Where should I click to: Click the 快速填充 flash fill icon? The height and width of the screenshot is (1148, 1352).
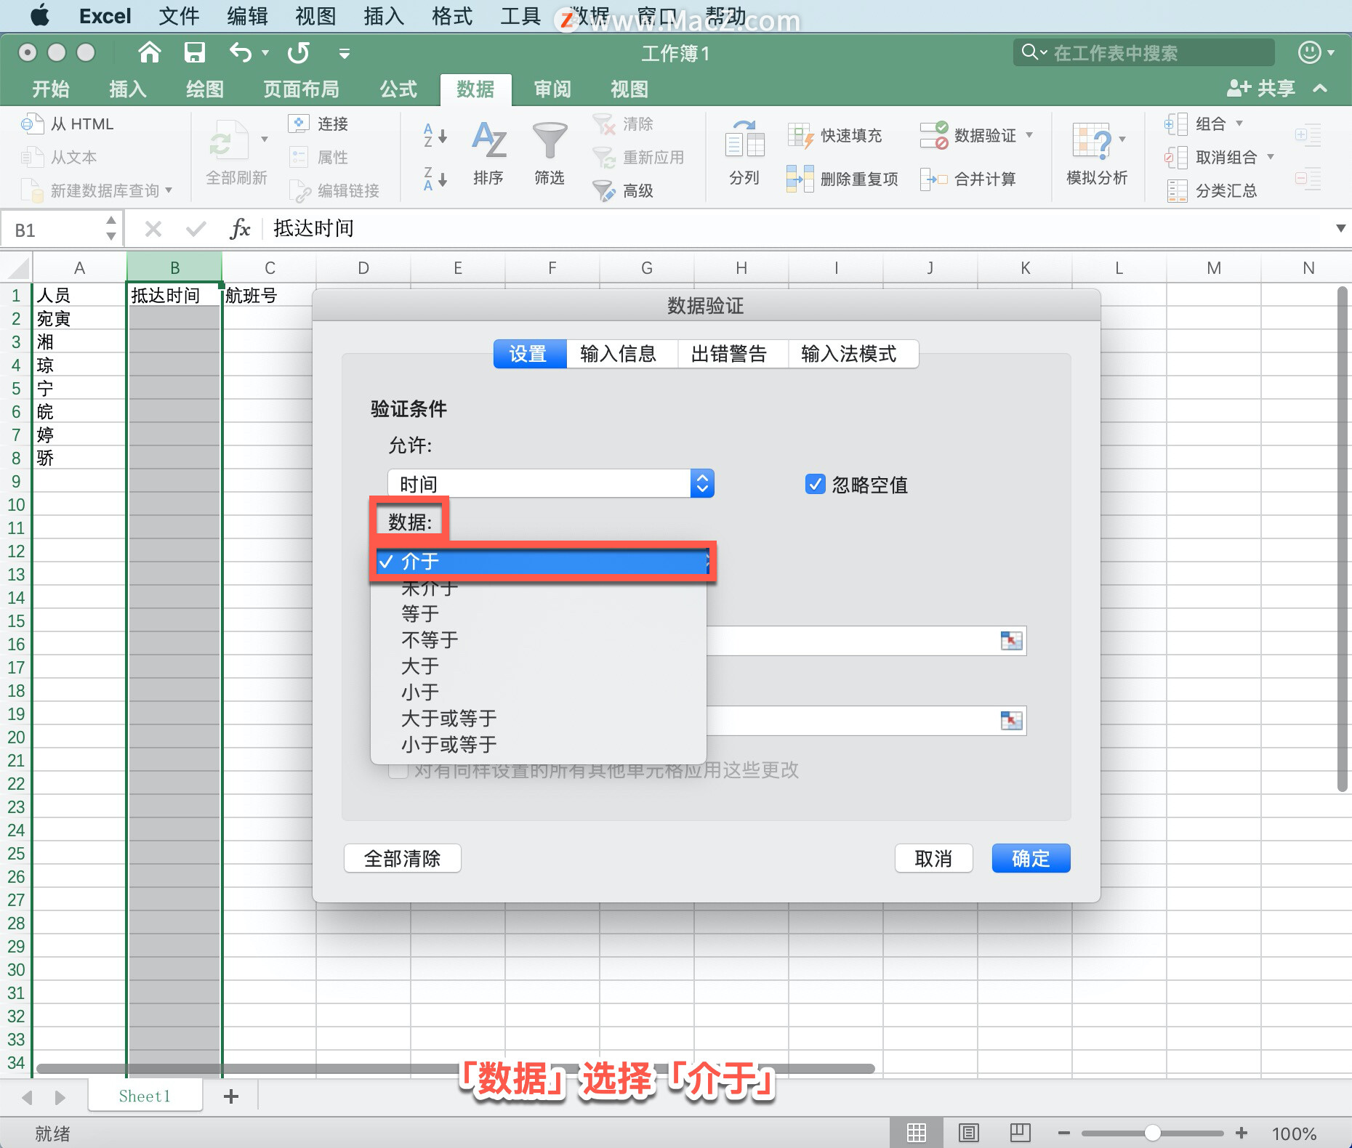point(800,135)
